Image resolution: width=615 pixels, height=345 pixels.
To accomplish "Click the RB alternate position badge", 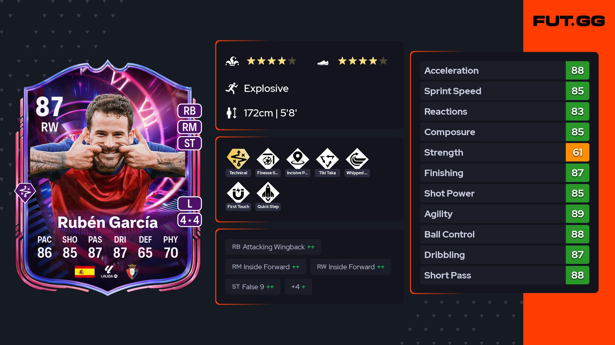I will click(x=190, y=111).
